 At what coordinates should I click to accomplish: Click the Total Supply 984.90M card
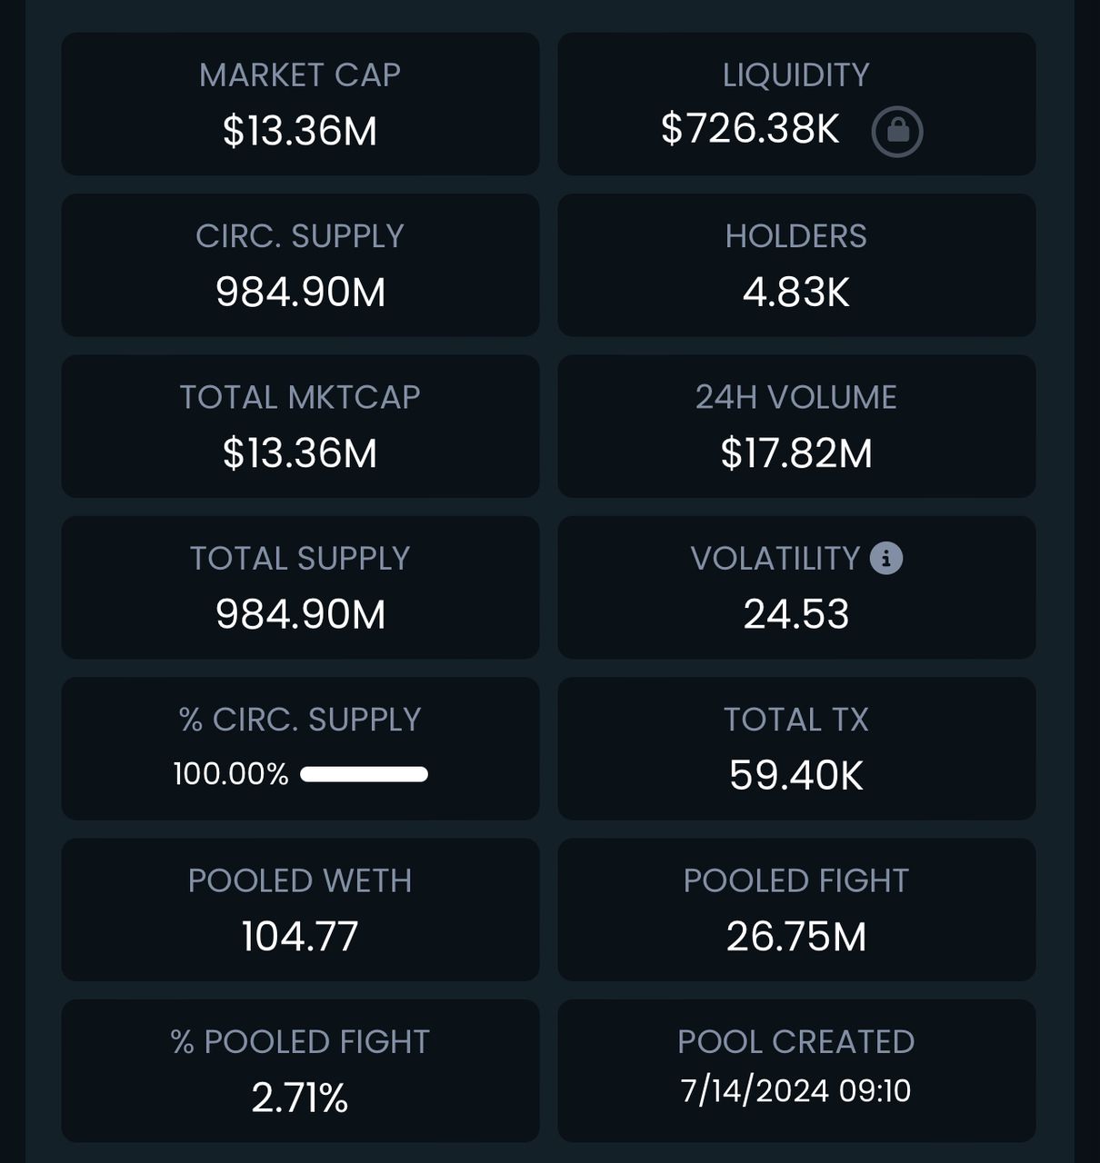[x=300, y=588]
